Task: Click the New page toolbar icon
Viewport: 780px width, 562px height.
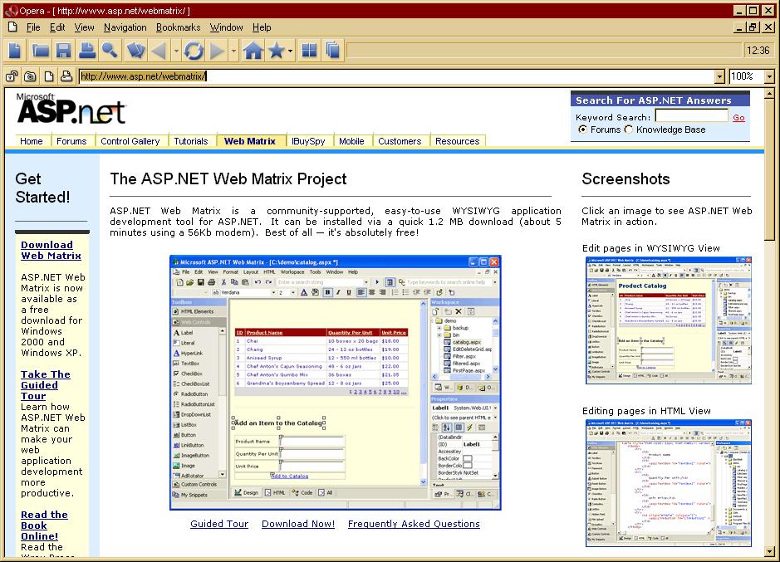Action: click(16, 51)
